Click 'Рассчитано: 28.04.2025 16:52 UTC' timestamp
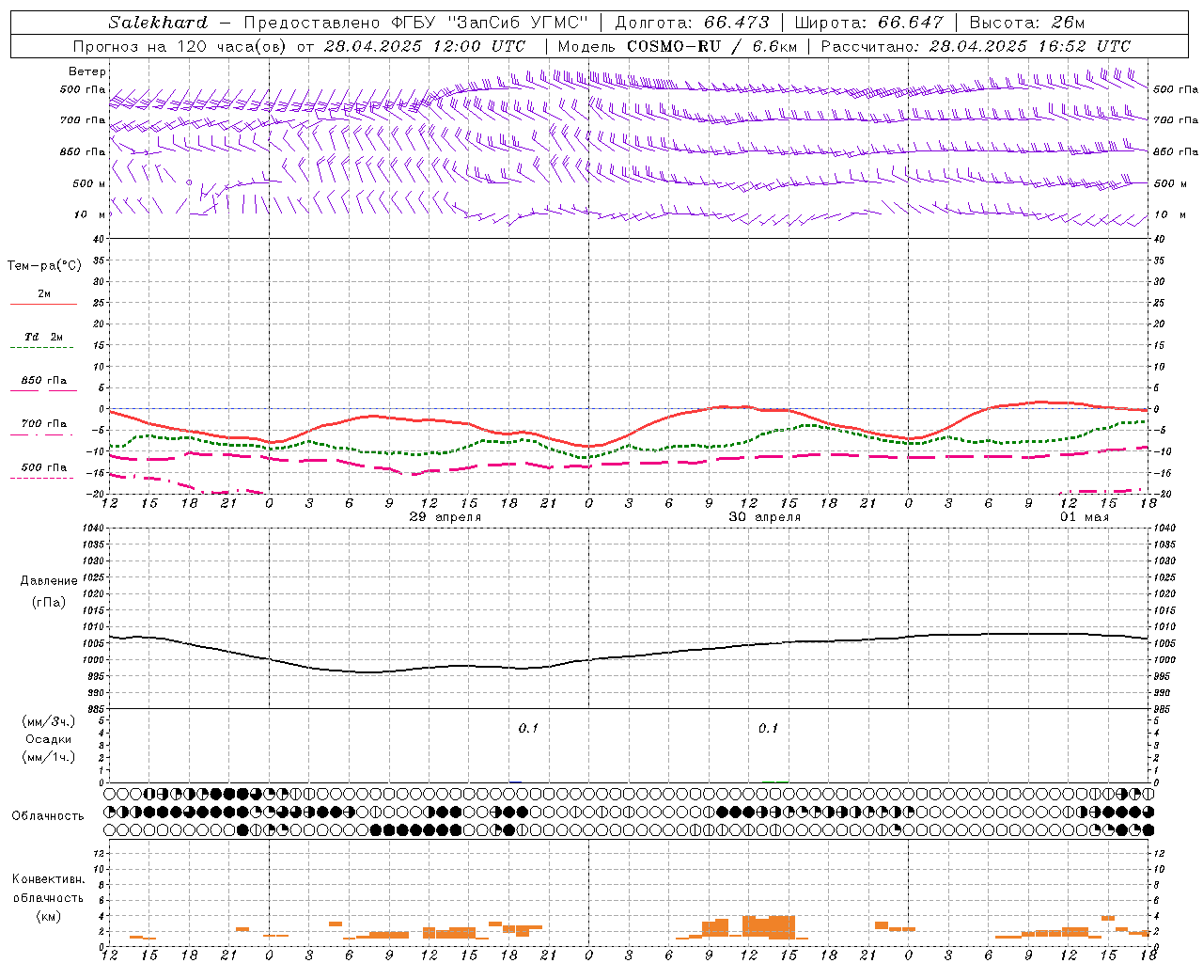 pos(976,46)
